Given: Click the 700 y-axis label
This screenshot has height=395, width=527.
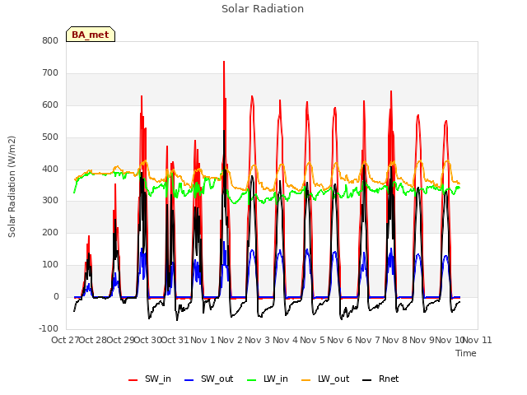Looking at the screenshot, I should [50, 73].
